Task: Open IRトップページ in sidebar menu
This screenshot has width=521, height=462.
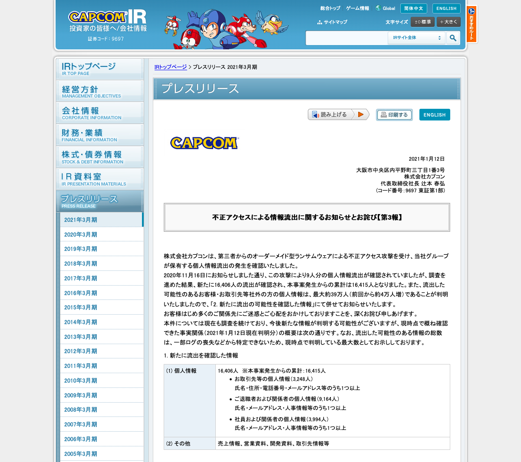Action: click(100, 69)
